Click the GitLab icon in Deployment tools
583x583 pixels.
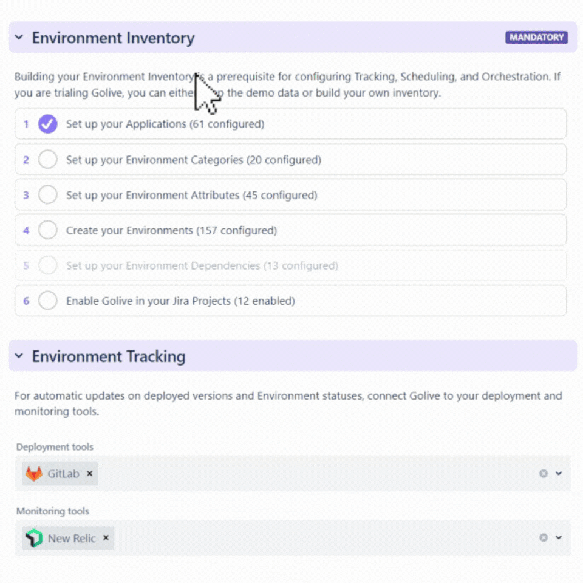[x=33, y=473]
